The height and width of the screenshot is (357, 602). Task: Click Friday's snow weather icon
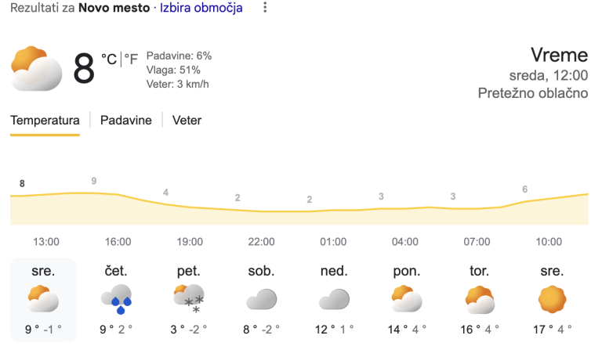(189, 298)
